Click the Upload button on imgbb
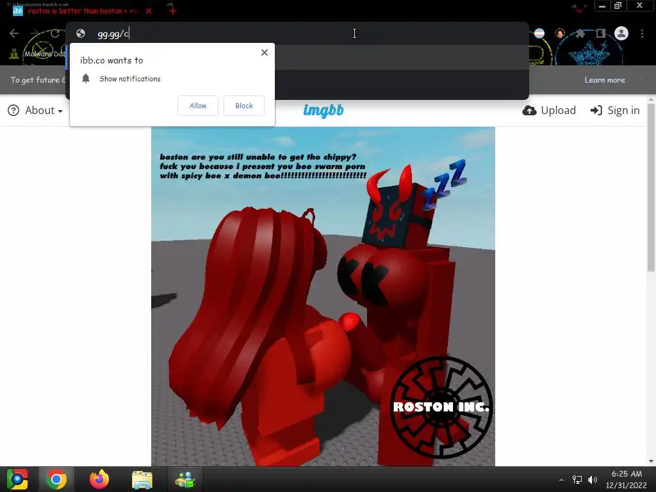 click(x=549, y=110)
